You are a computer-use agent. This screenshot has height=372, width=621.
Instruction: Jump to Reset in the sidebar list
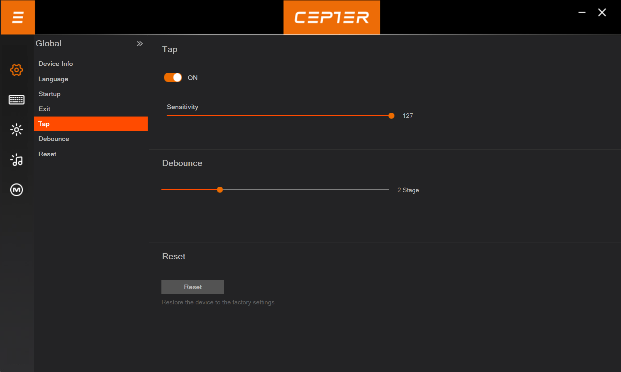coord(47,154)
